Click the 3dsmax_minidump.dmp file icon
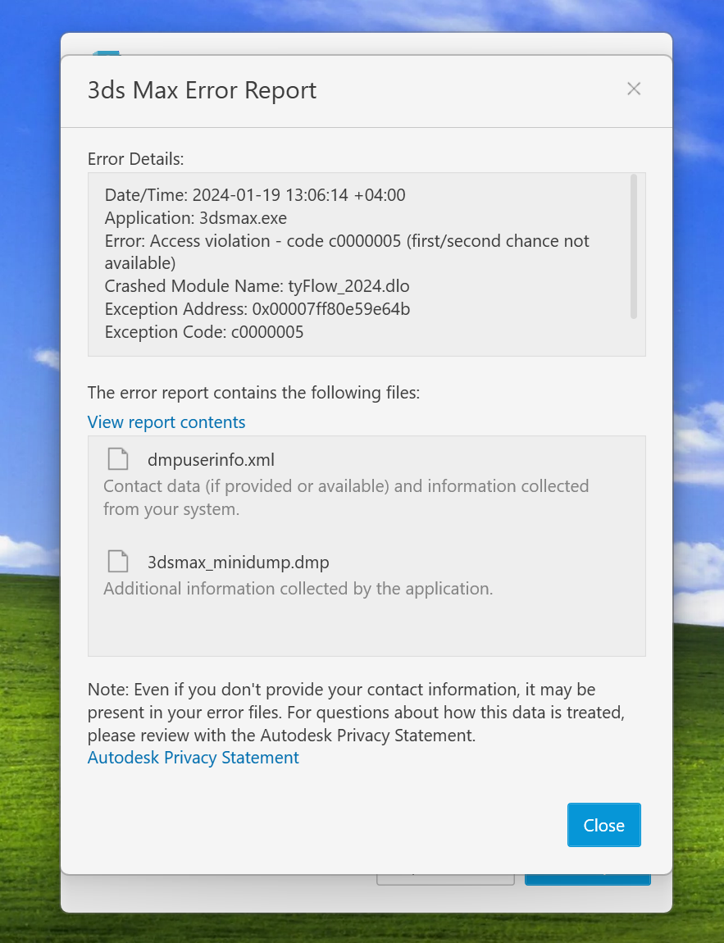Image resolution: width=724 pixels, height=943 pixels. pos(119,562)
